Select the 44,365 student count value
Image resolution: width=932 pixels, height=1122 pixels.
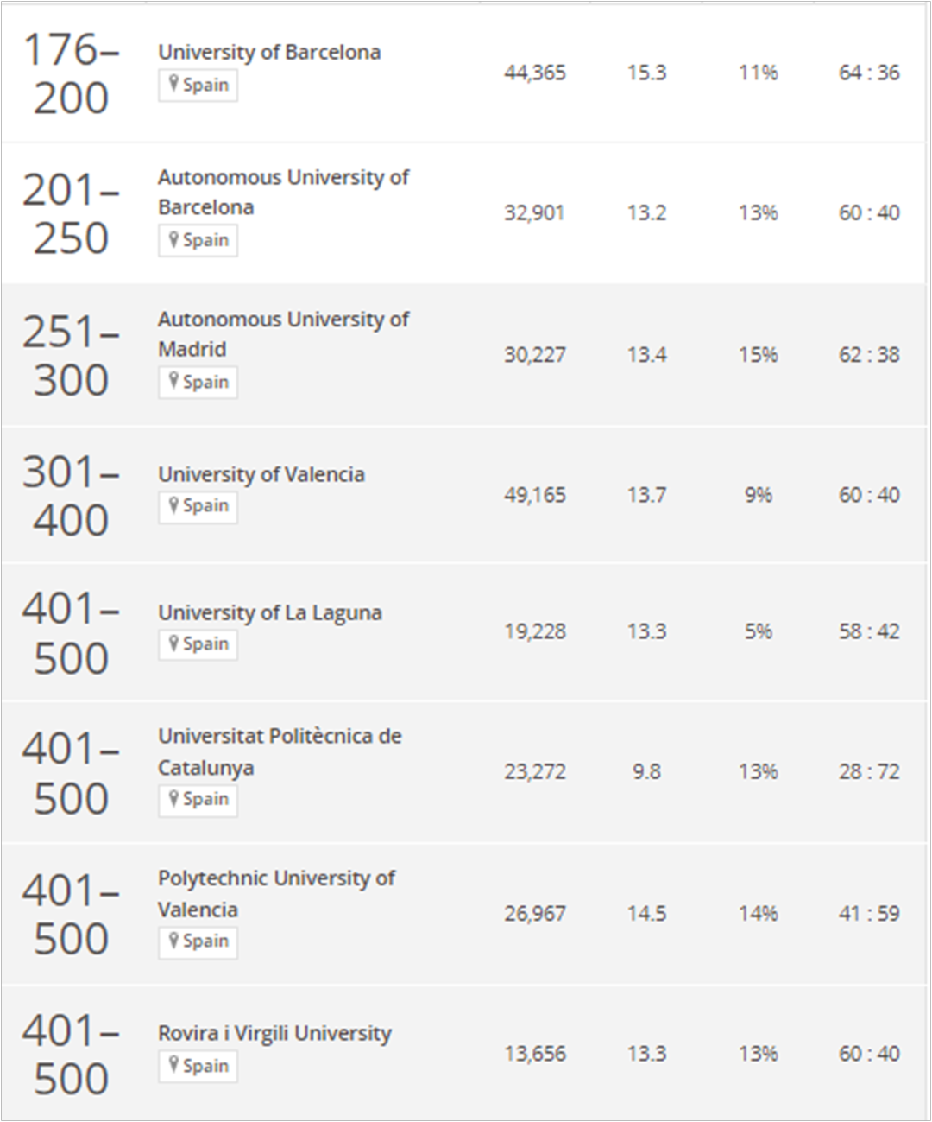(535, 73)
